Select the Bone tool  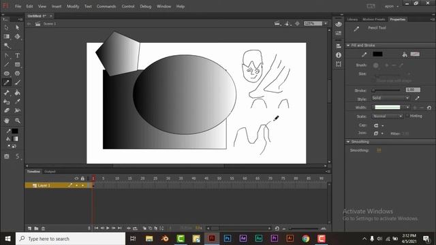pyautogui.click(x=6, y=93)
